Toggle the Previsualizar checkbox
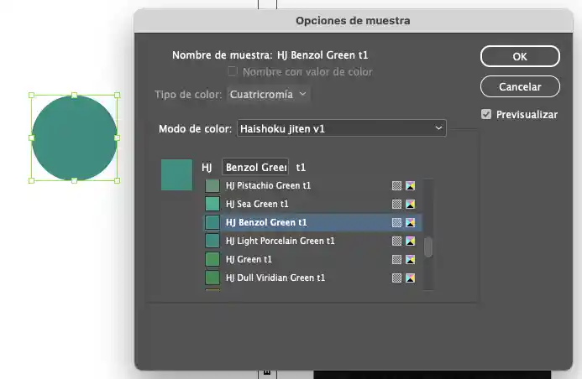 click(486, 115)
